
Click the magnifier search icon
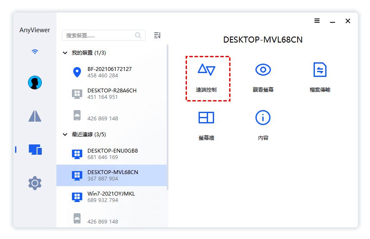pos(138,35)
